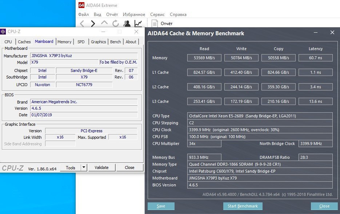This screenshot has width=340, height=214.
Task: Click the Memory Write value 50784 MB/s
Action: [241, 58]
